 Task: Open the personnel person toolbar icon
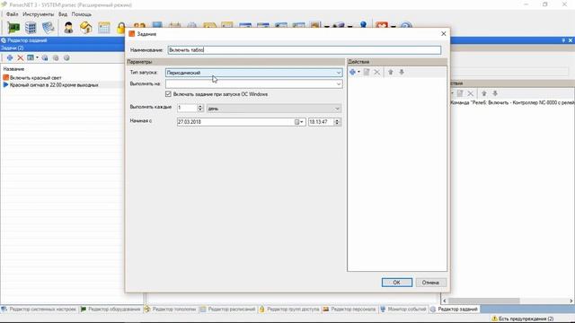click(68, 28)
